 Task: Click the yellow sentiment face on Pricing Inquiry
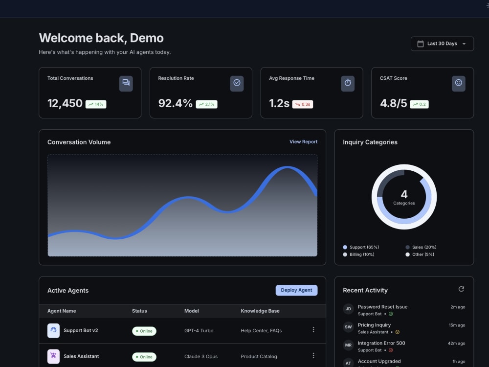coord(397,332)
